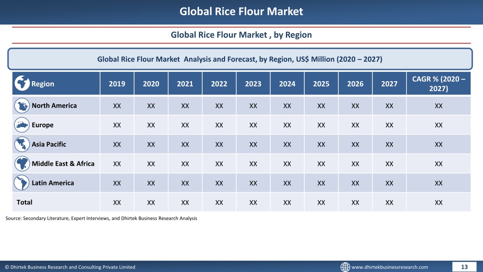Click the CAGR % (2020 – 2027) header

(439, 84)
